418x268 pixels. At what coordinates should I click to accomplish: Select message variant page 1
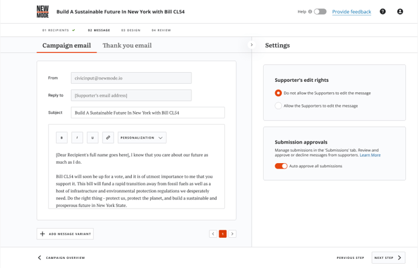pyautogui.click(x=222, y=234)
